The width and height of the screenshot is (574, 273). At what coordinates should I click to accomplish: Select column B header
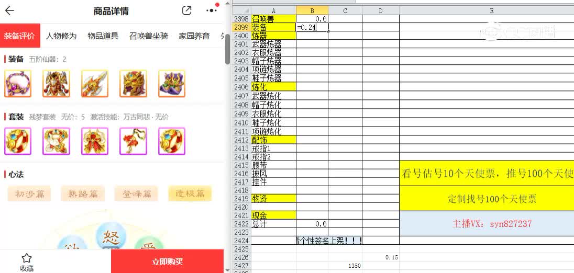click(x=312, y=10)
